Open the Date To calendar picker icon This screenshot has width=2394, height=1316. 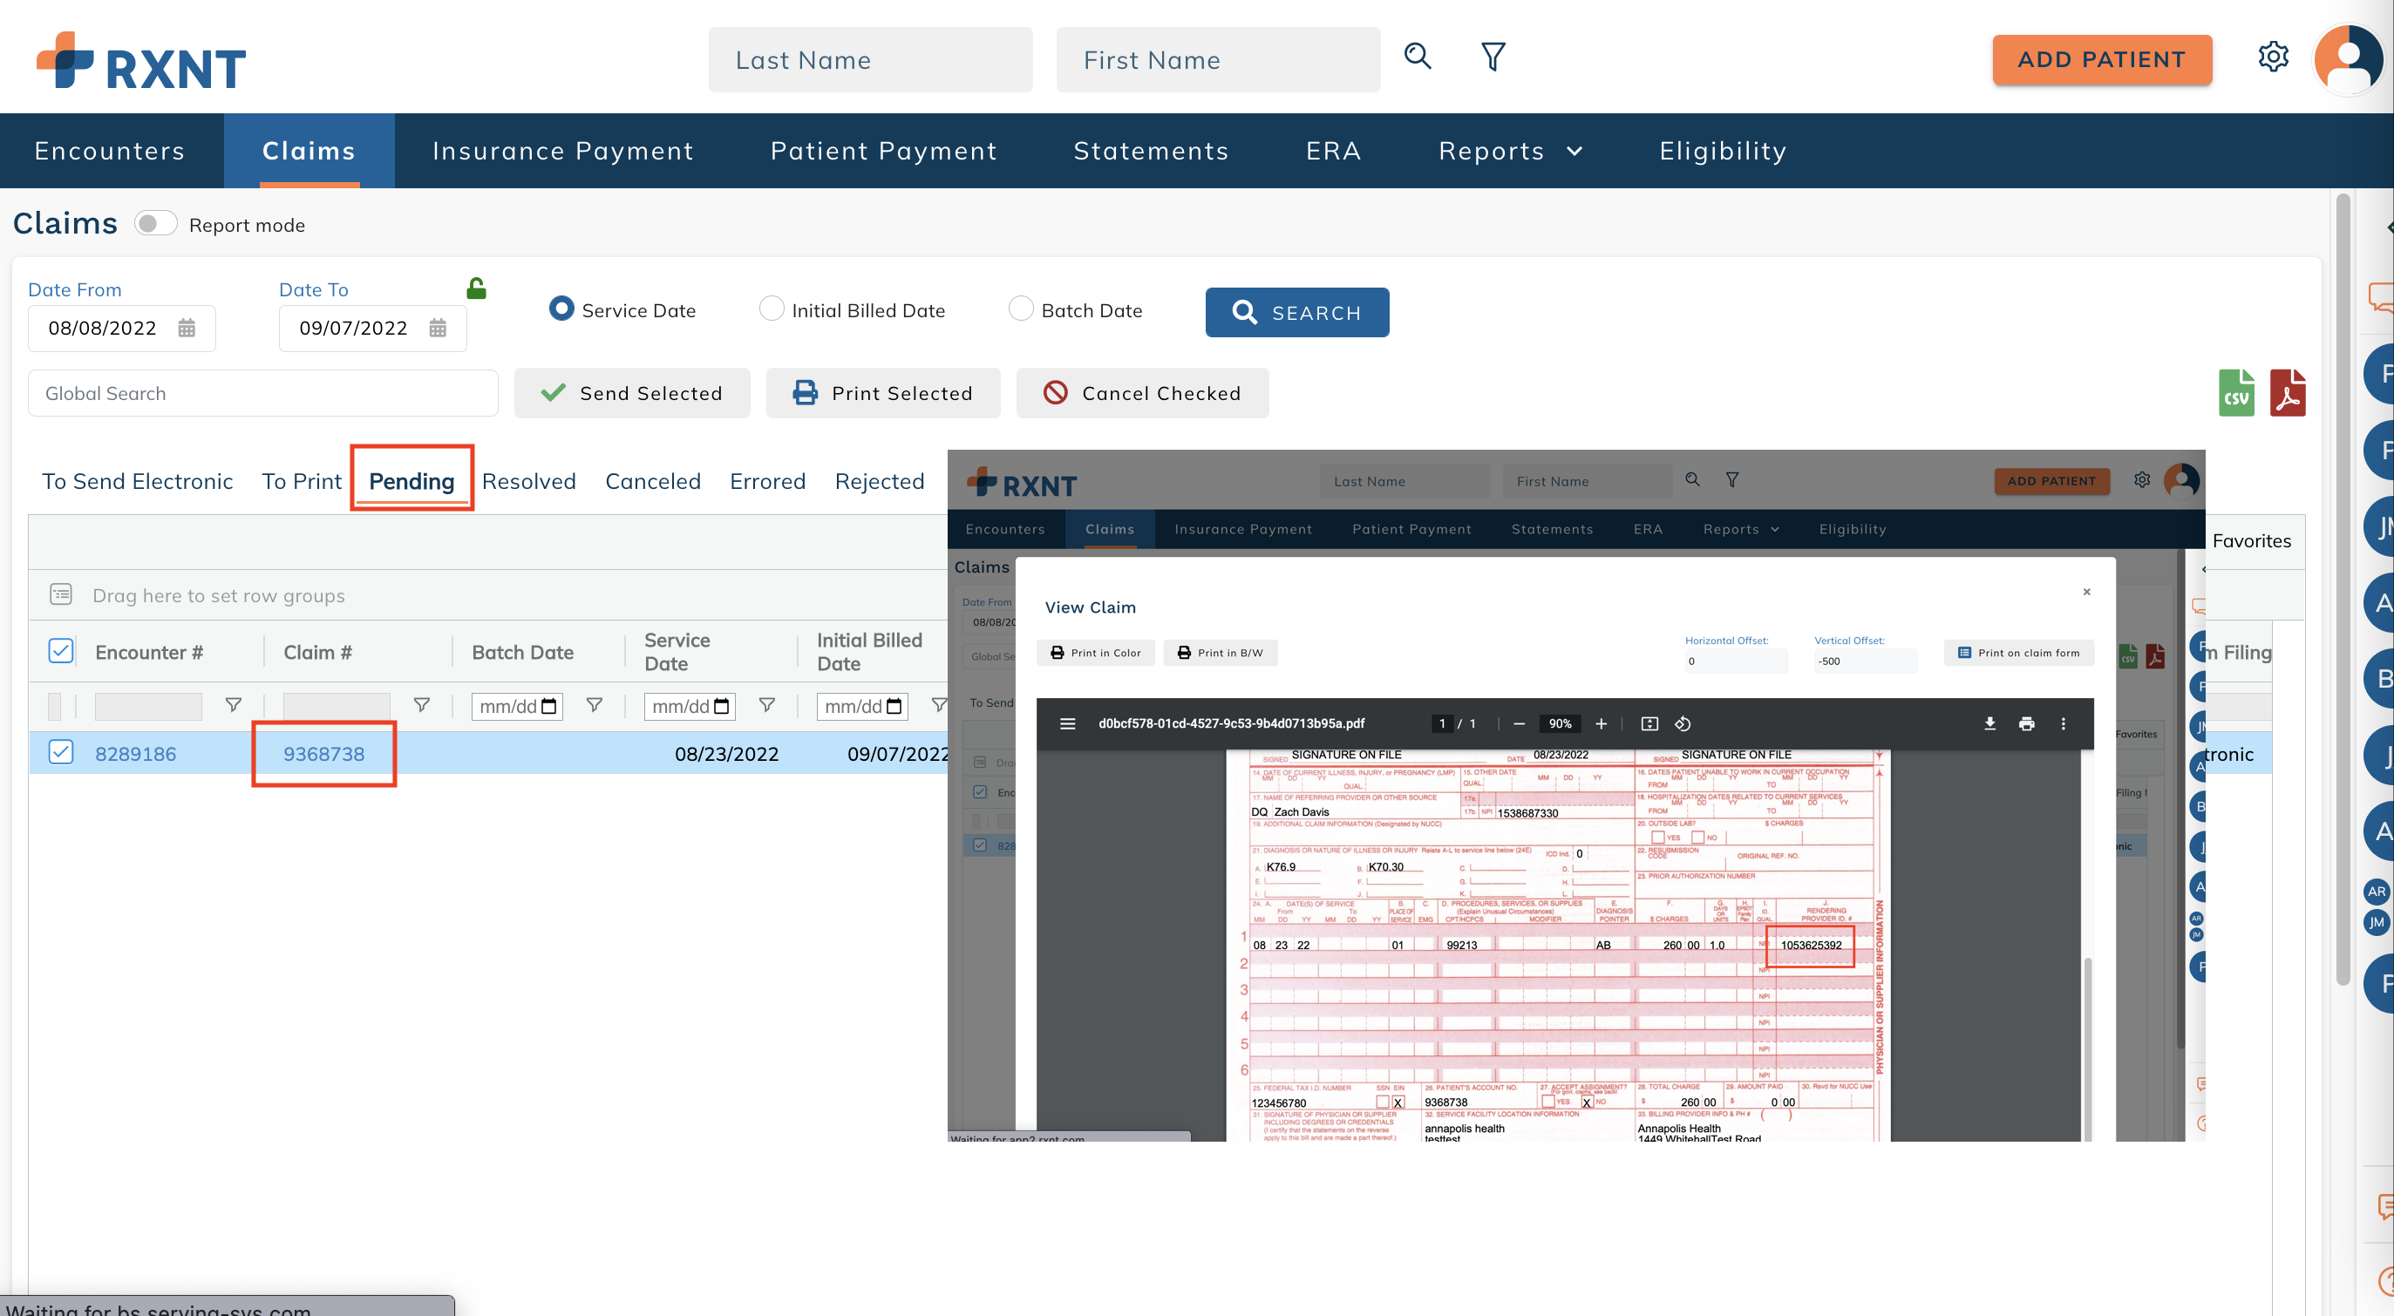pyautogui.click(x=438, y=328)
